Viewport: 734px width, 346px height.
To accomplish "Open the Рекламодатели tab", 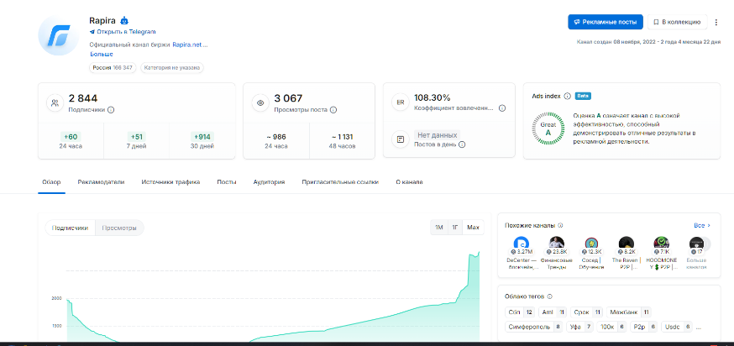I will tap(101, 182).
